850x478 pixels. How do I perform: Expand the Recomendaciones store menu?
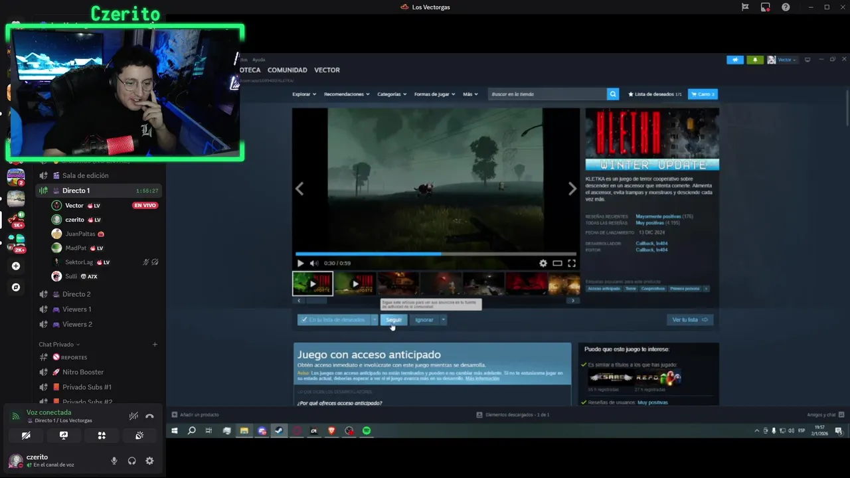347,94
